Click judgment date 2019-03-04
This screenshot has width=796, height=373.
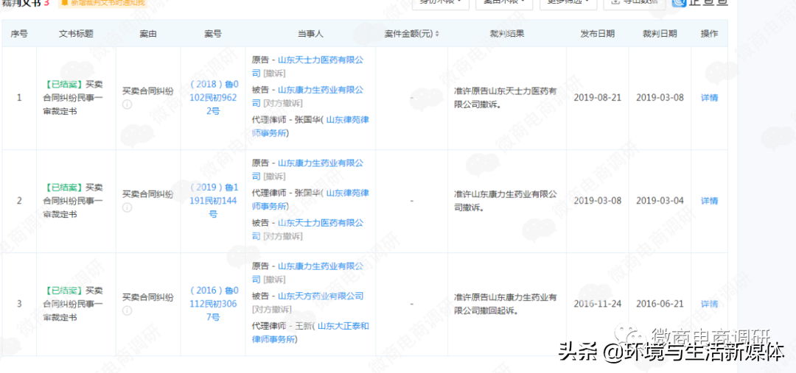pyautogui.click(x=660, y=201)
